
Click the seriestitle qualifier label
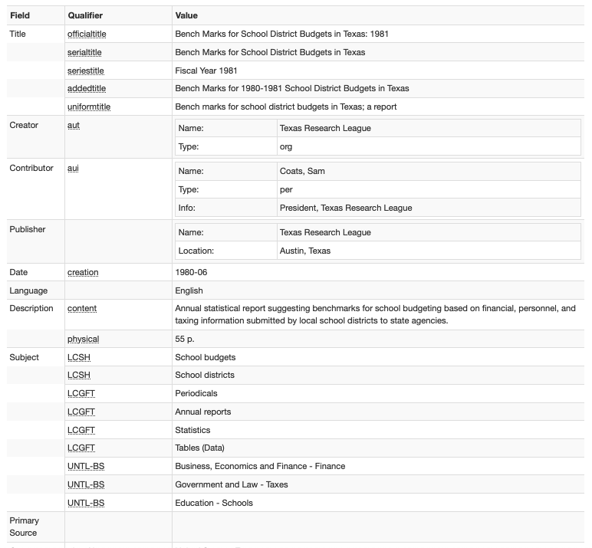(x=86, y=71)
